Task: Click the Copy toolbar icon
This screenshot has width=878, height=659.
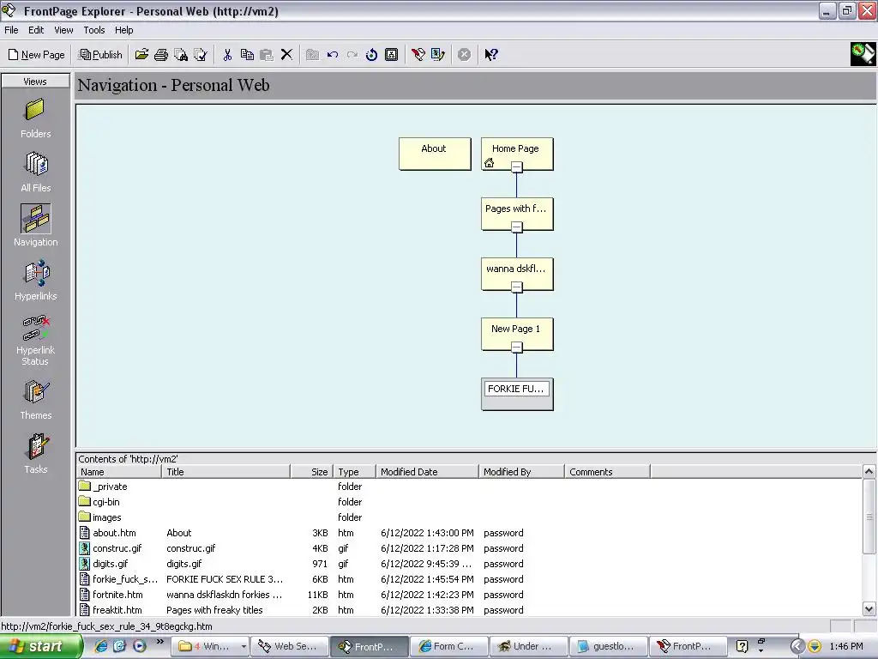Action: pos(247,54)
